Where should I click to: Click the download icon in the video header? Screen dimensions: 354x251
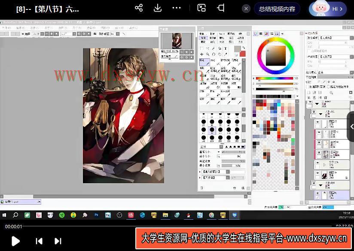pyautogui.click(x=157, y=8)
